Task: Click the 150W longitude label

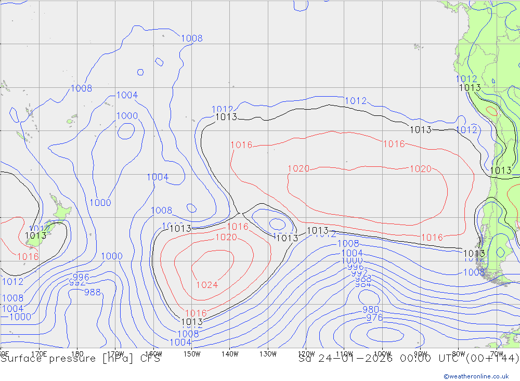Action: (192, 354)
